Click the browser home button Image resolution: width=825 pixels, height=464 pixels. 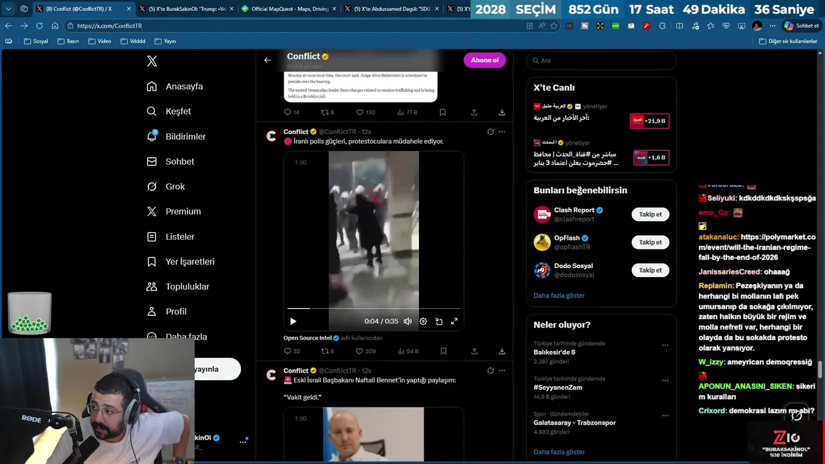click(x=55, y=26)
